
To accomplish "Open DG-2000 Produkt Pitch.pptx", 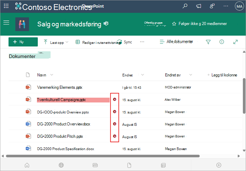I will pyautogui.click(x=60, y=136).
